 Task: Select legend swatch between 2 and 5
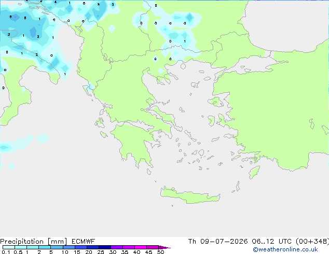[x=45, y=247]
